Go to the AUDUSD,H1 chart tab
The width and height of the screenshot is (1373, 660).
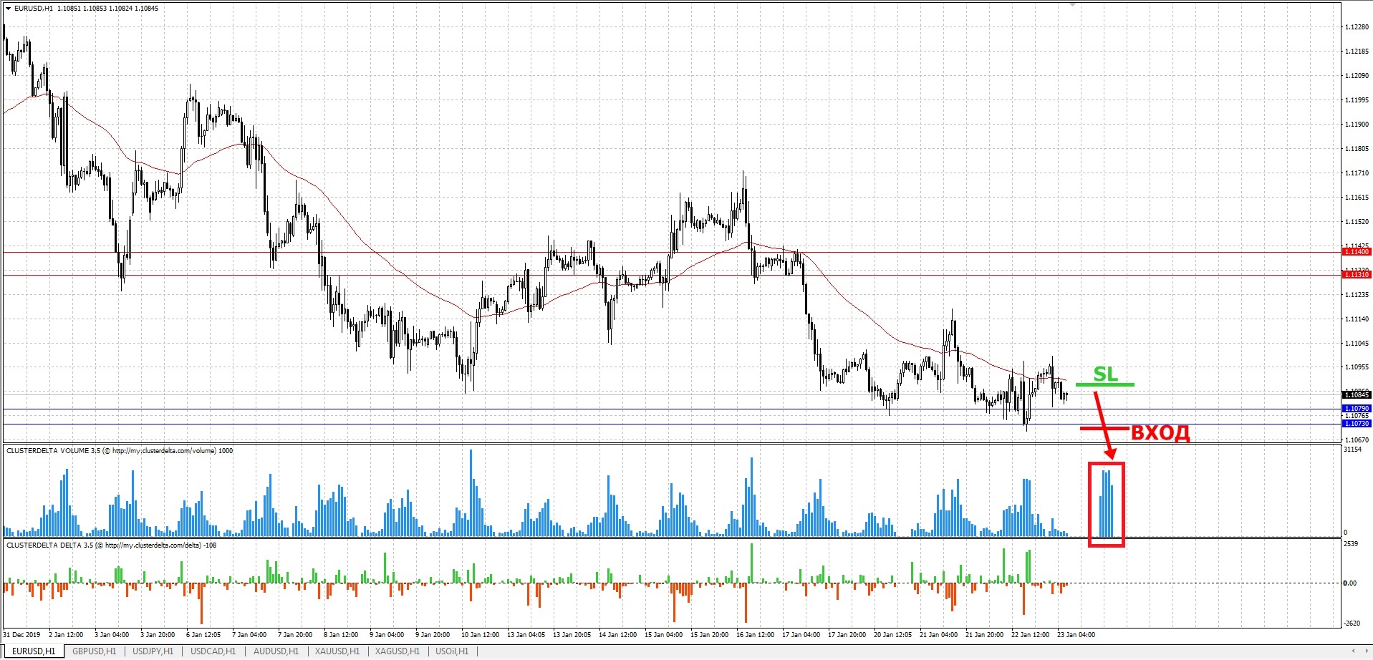click(x=276, y=651)
